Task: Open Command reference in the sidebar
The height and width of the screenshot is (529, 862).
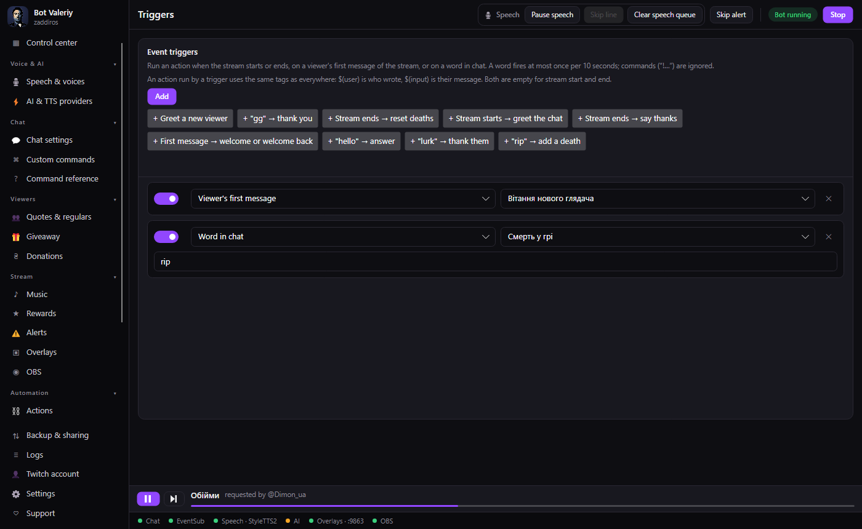Action: pos(63,179)
